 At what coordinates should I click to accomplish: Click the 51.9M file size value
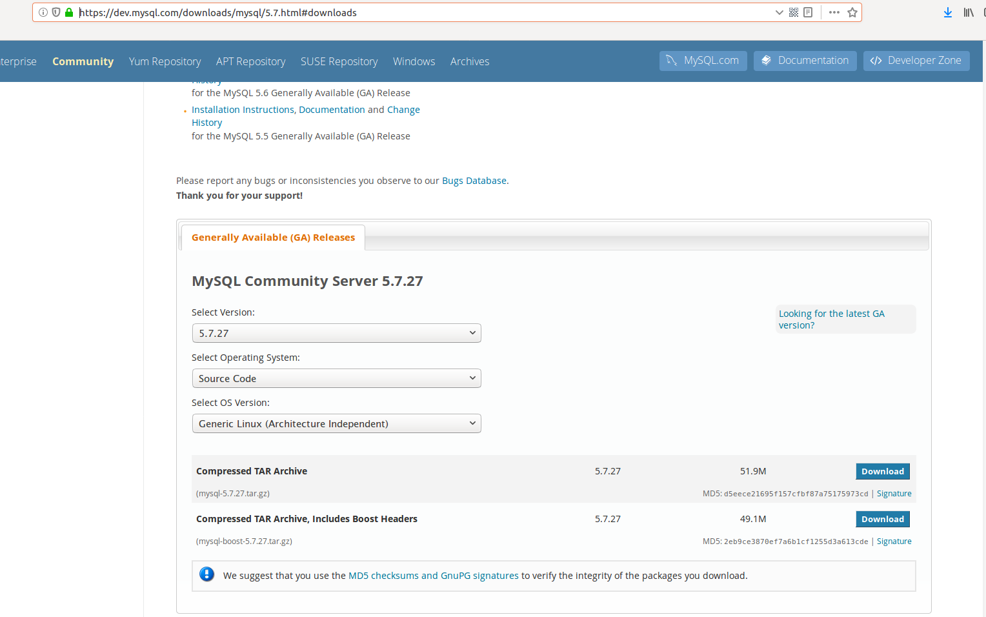[x=753, y=471]
